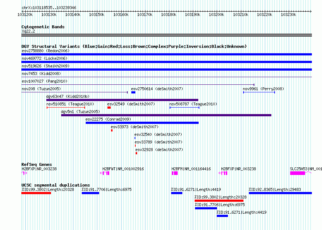Viewport: 322px width, 230px height.
Task: Click the leftmost H2BFXP gene glyph
Action: 24,173
